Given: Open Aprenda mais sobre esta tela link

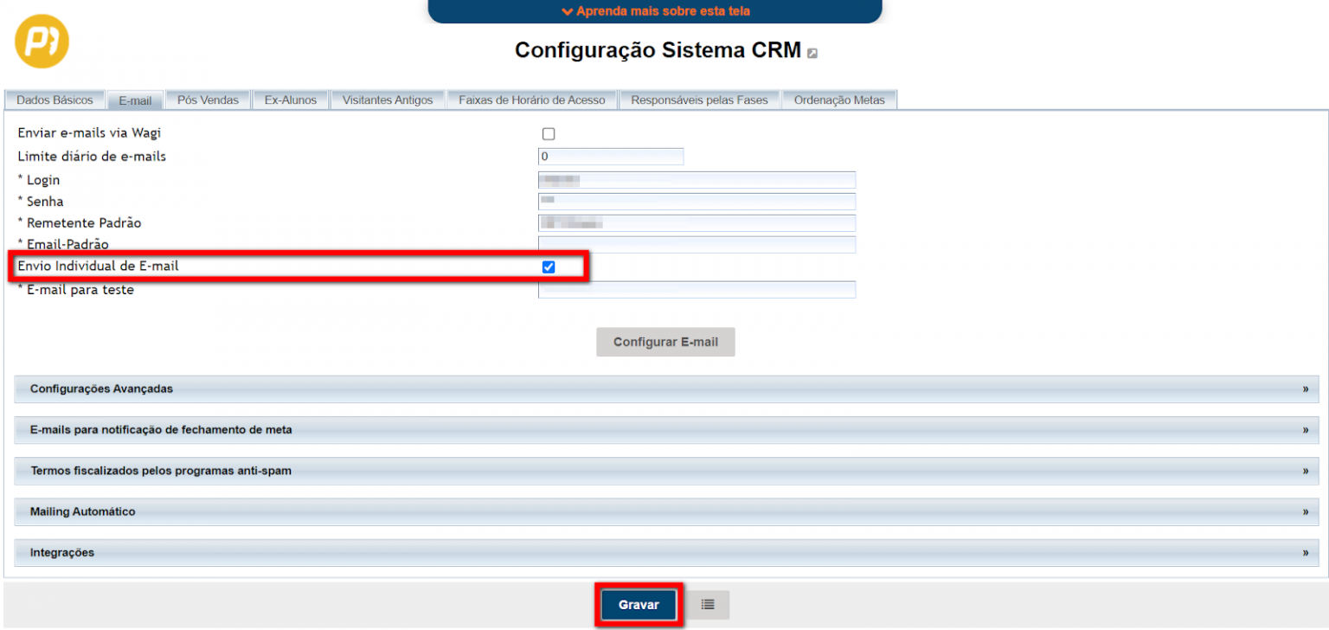Looking at the screenshot, I should [x=655, y=11].
